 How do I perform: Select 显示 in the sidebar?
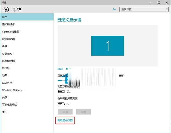coord(27,17)
